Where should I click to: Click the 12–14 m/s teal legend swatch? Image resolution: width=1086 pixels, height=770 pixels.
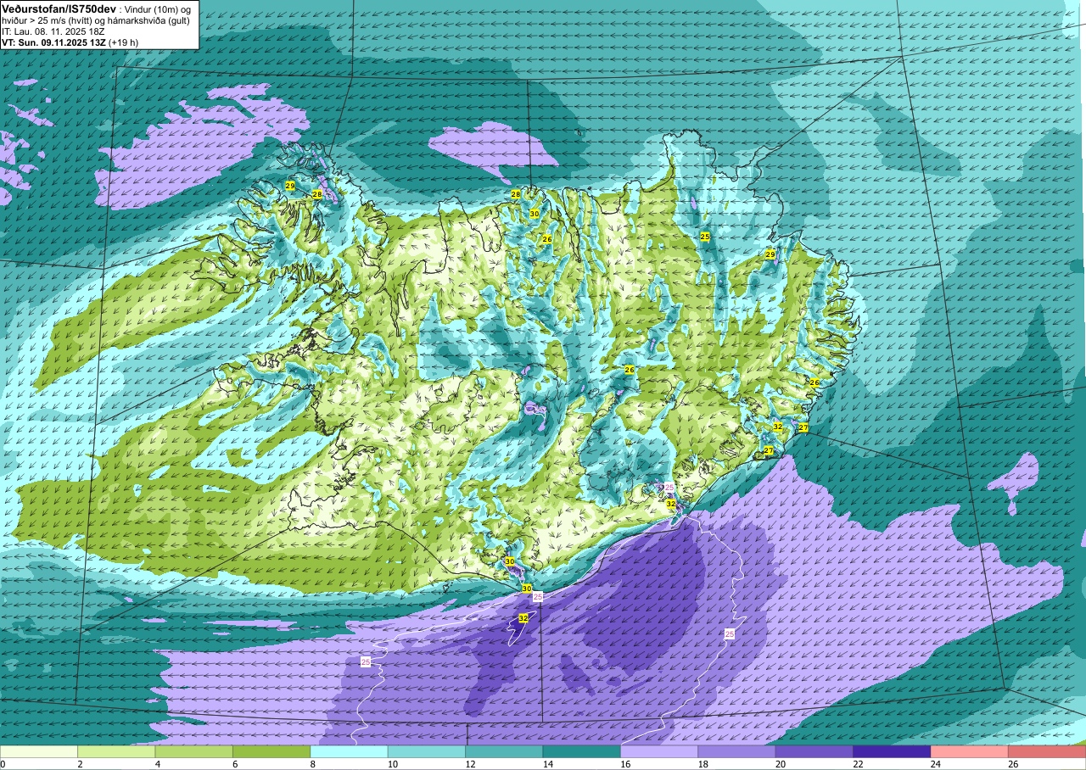(504, 751)
